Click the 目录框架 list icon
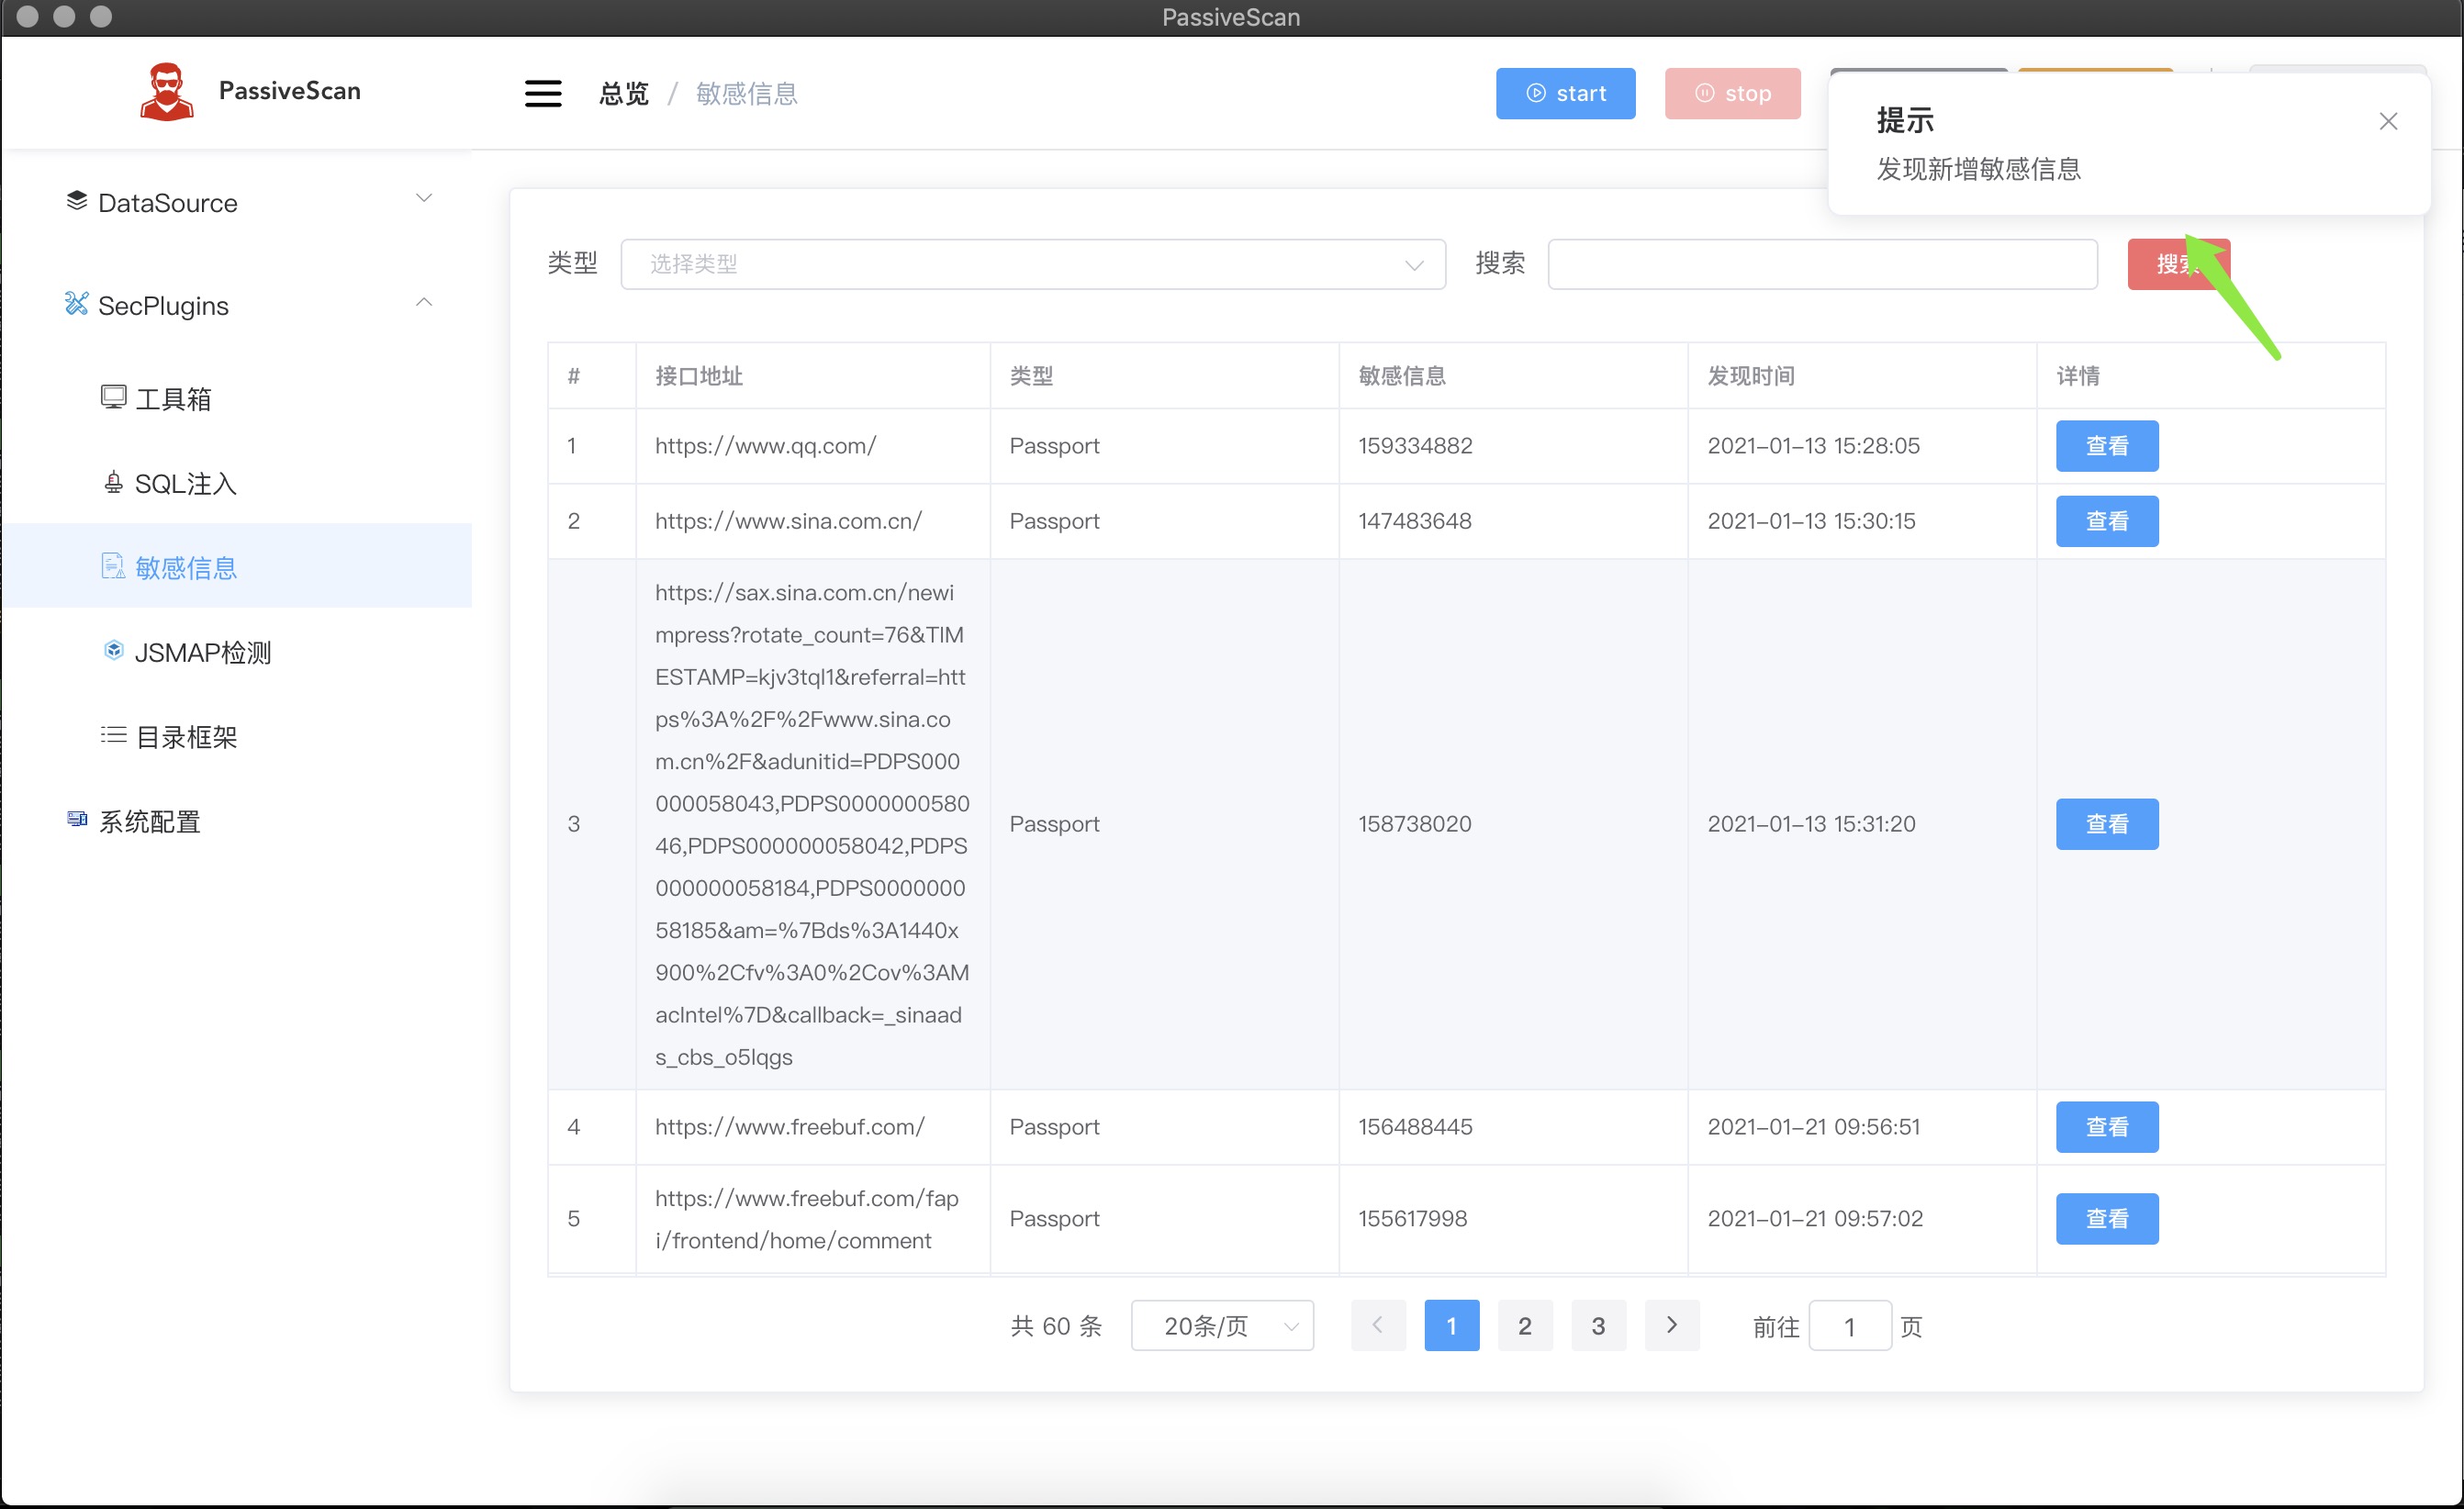The image size is (2464, 1509). [x=113, y=736]
